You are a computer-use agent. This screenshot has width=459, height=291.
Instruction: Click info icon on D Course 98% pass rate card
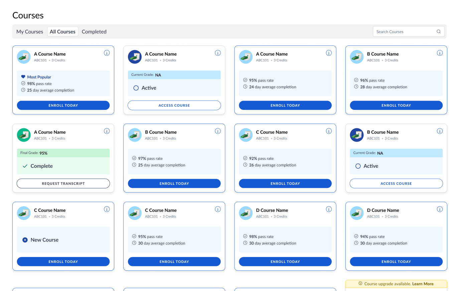(329, 209)
